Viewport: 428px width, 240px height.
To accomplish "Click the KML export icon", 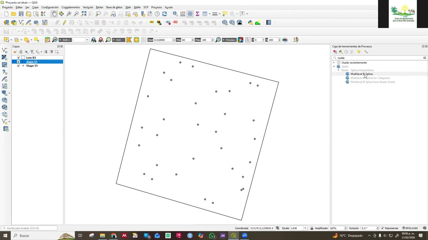I will (x=285, y=40).
